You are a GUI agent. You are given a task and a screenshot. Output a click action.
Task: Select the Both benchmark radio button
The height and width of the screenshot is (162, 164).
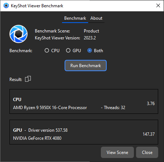[x=90, y=50]
